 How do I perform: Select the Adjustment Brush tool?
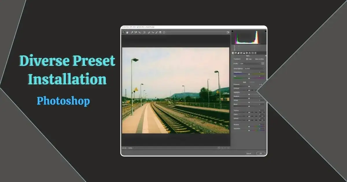156,32
